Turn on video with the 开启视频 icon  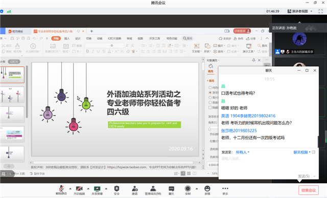[79, 188]
